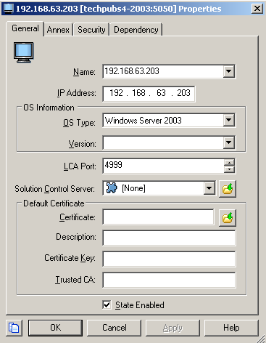Click the Cancel button
The height and width of the screenshot is (343, 266).
pos(114,328)
